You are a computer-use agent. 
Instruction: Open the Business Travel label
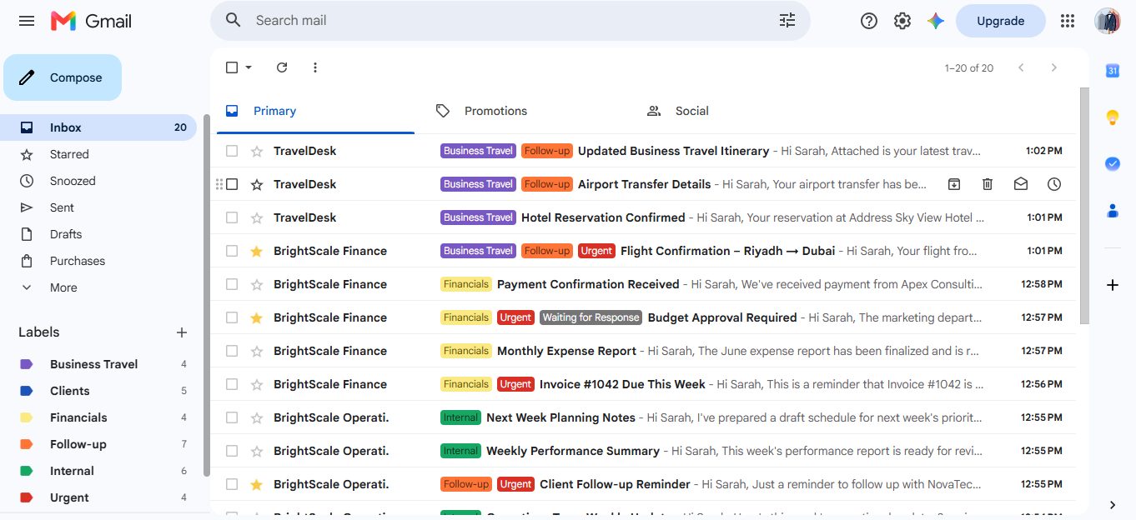coord(98,364)
